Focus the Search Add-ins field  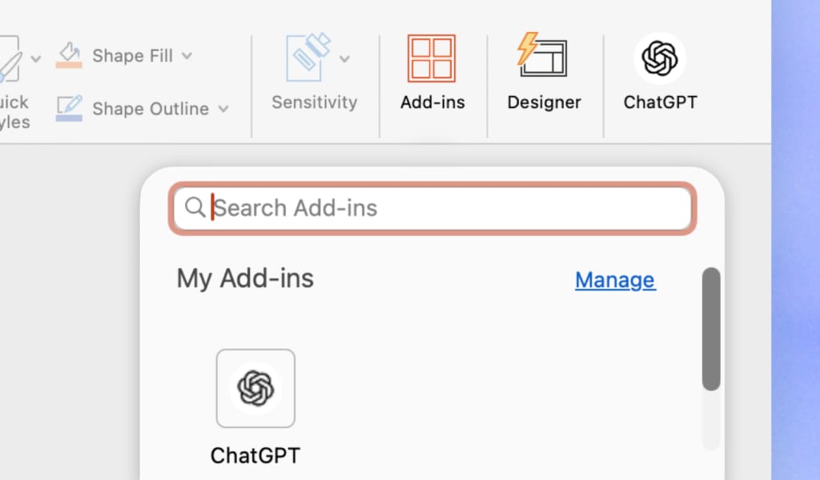[x=432, y=209]
